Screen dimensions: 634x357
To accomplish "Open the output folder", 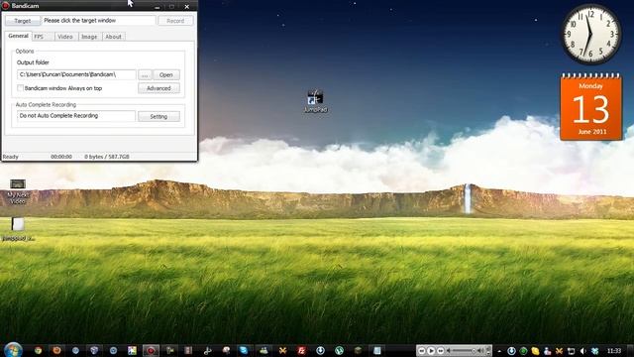I will coord(166,75).
